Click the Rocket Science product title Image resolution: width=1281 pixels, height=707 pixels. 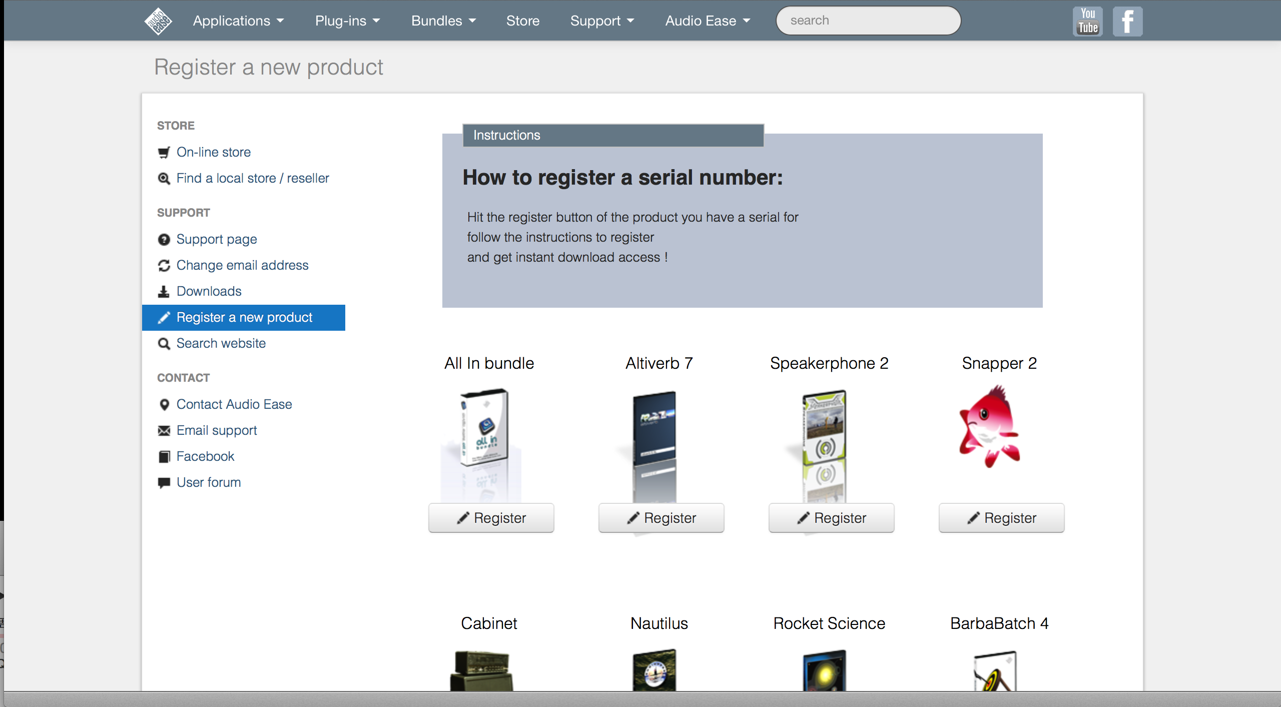click(x=829, y=623)
